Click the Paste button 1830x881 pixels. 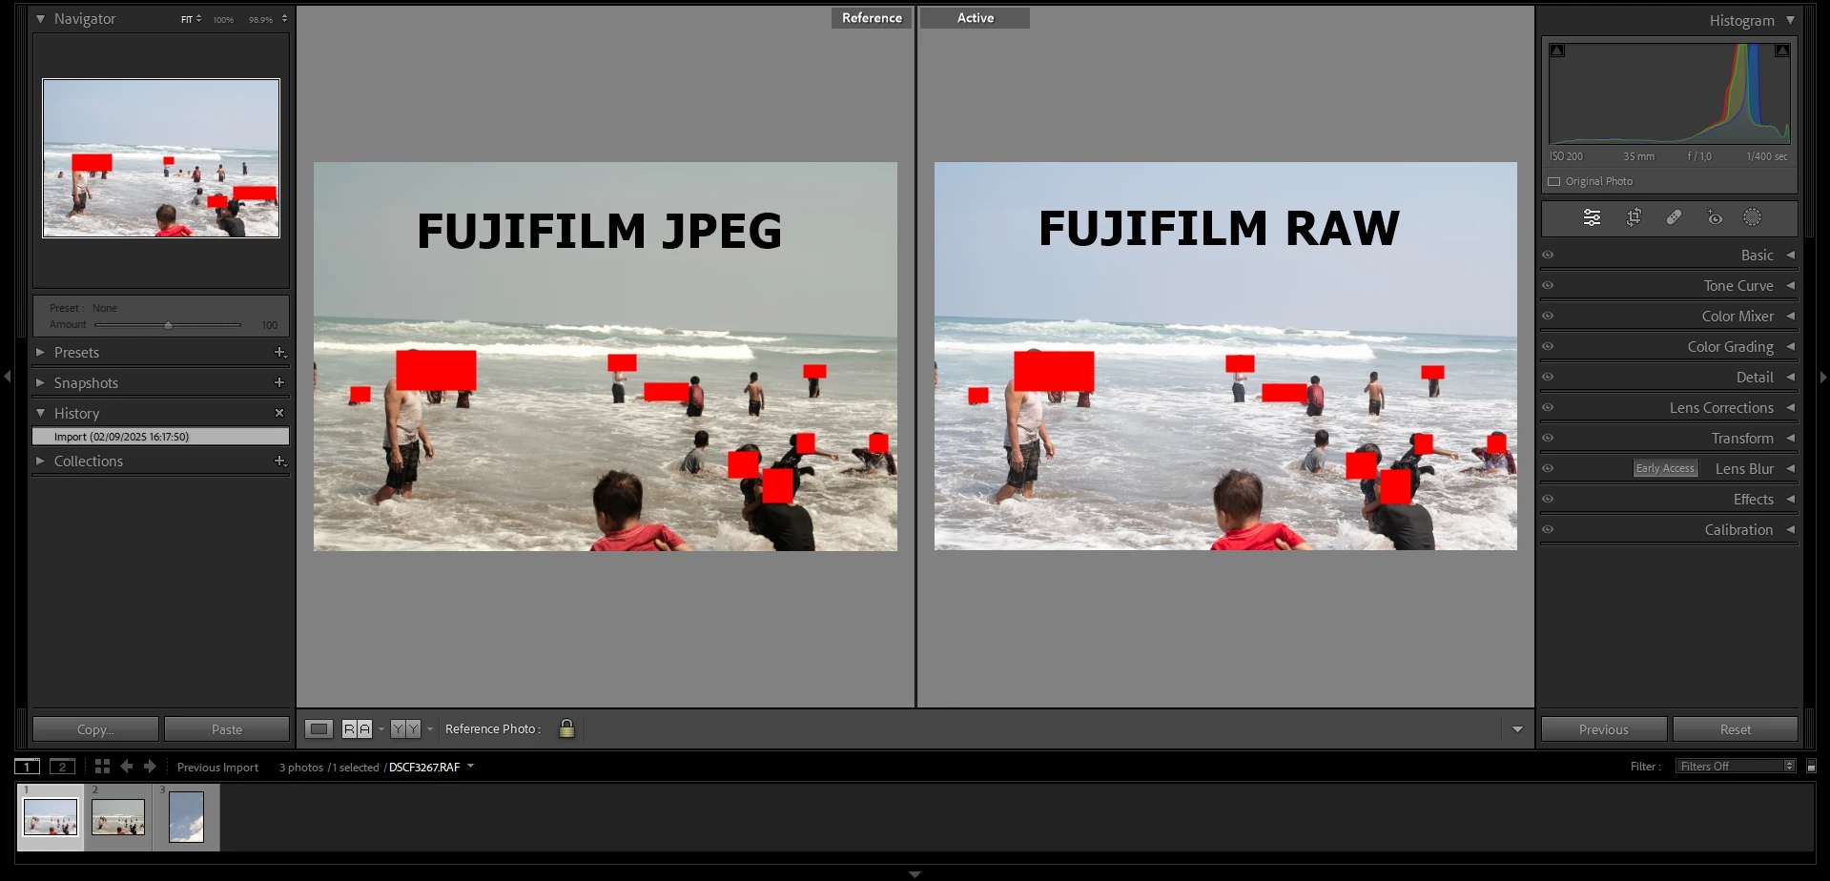click(227, 729)
